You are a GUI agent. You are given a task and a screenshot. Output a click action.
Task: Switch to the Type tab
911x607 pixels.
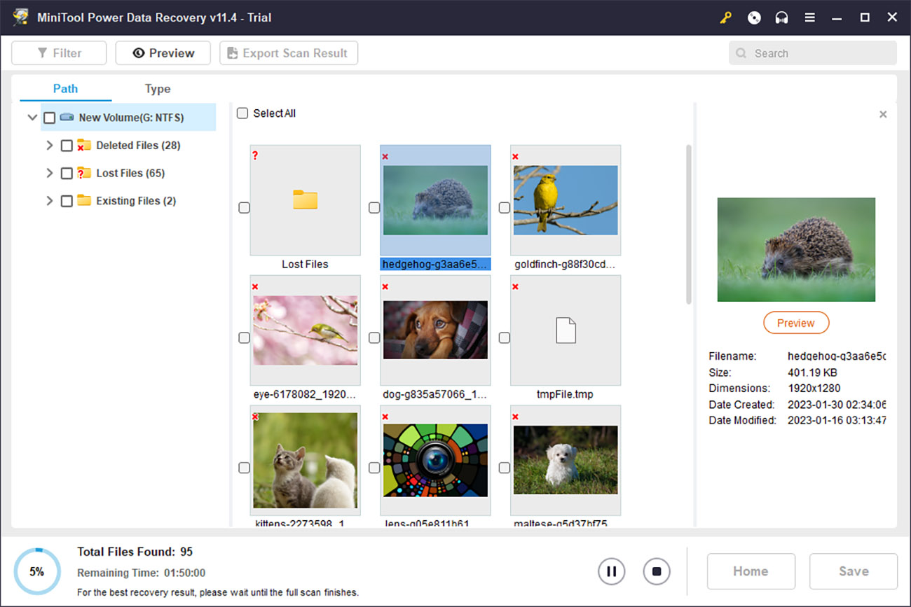tap(157, 89)
